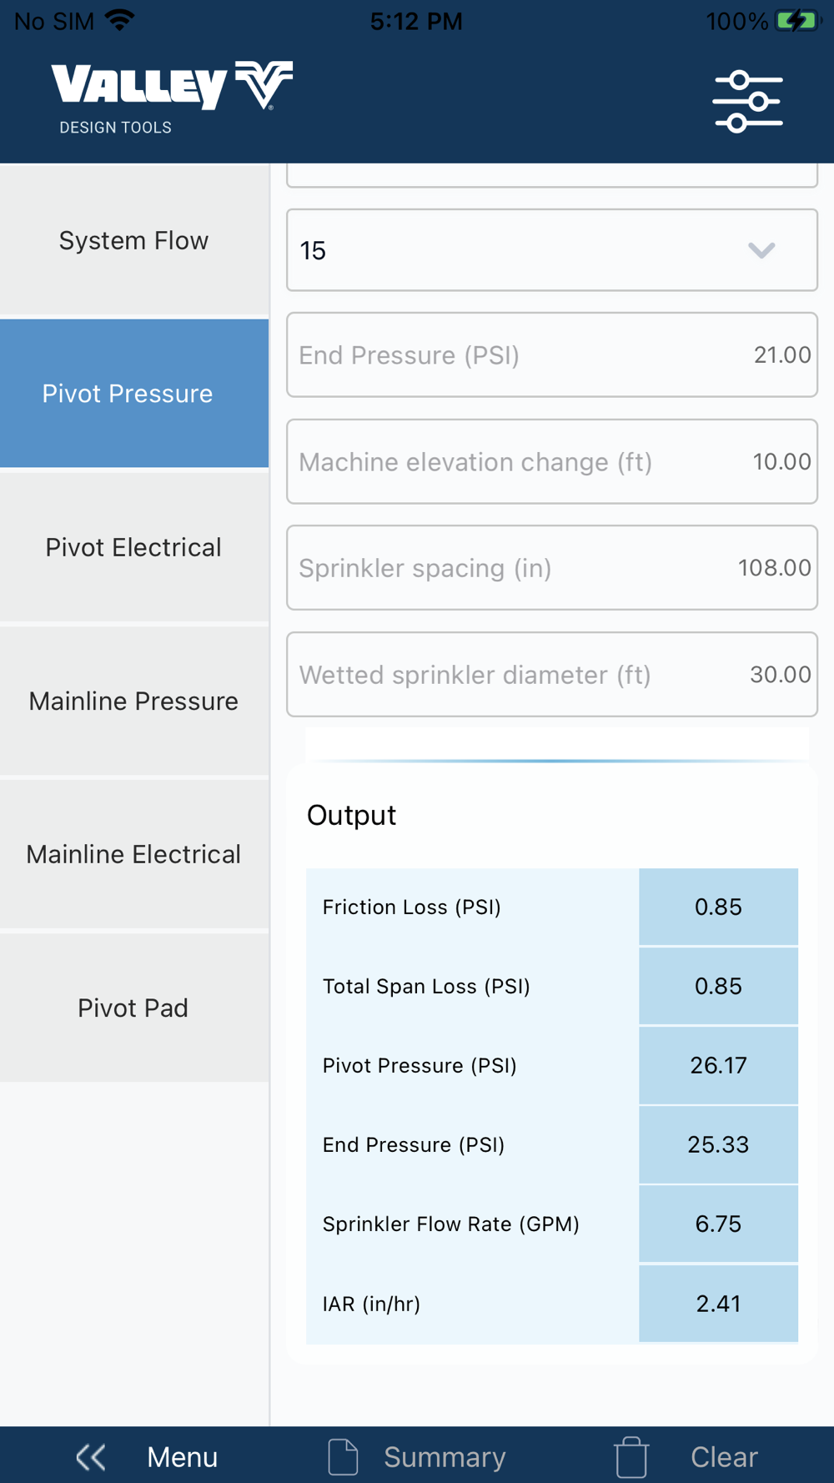Tap the Summary document icon

tap(343, 1457)
